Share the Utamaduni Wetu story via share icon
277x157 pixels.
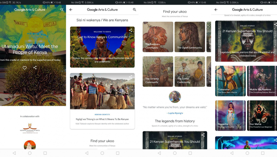35,67
